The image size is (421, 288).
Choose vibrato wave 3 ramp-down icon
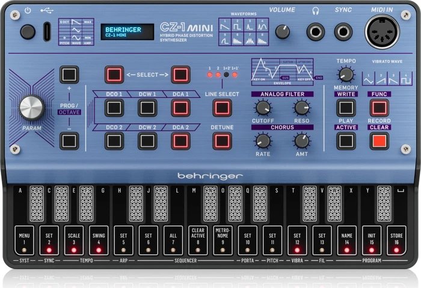pos(393,79)
